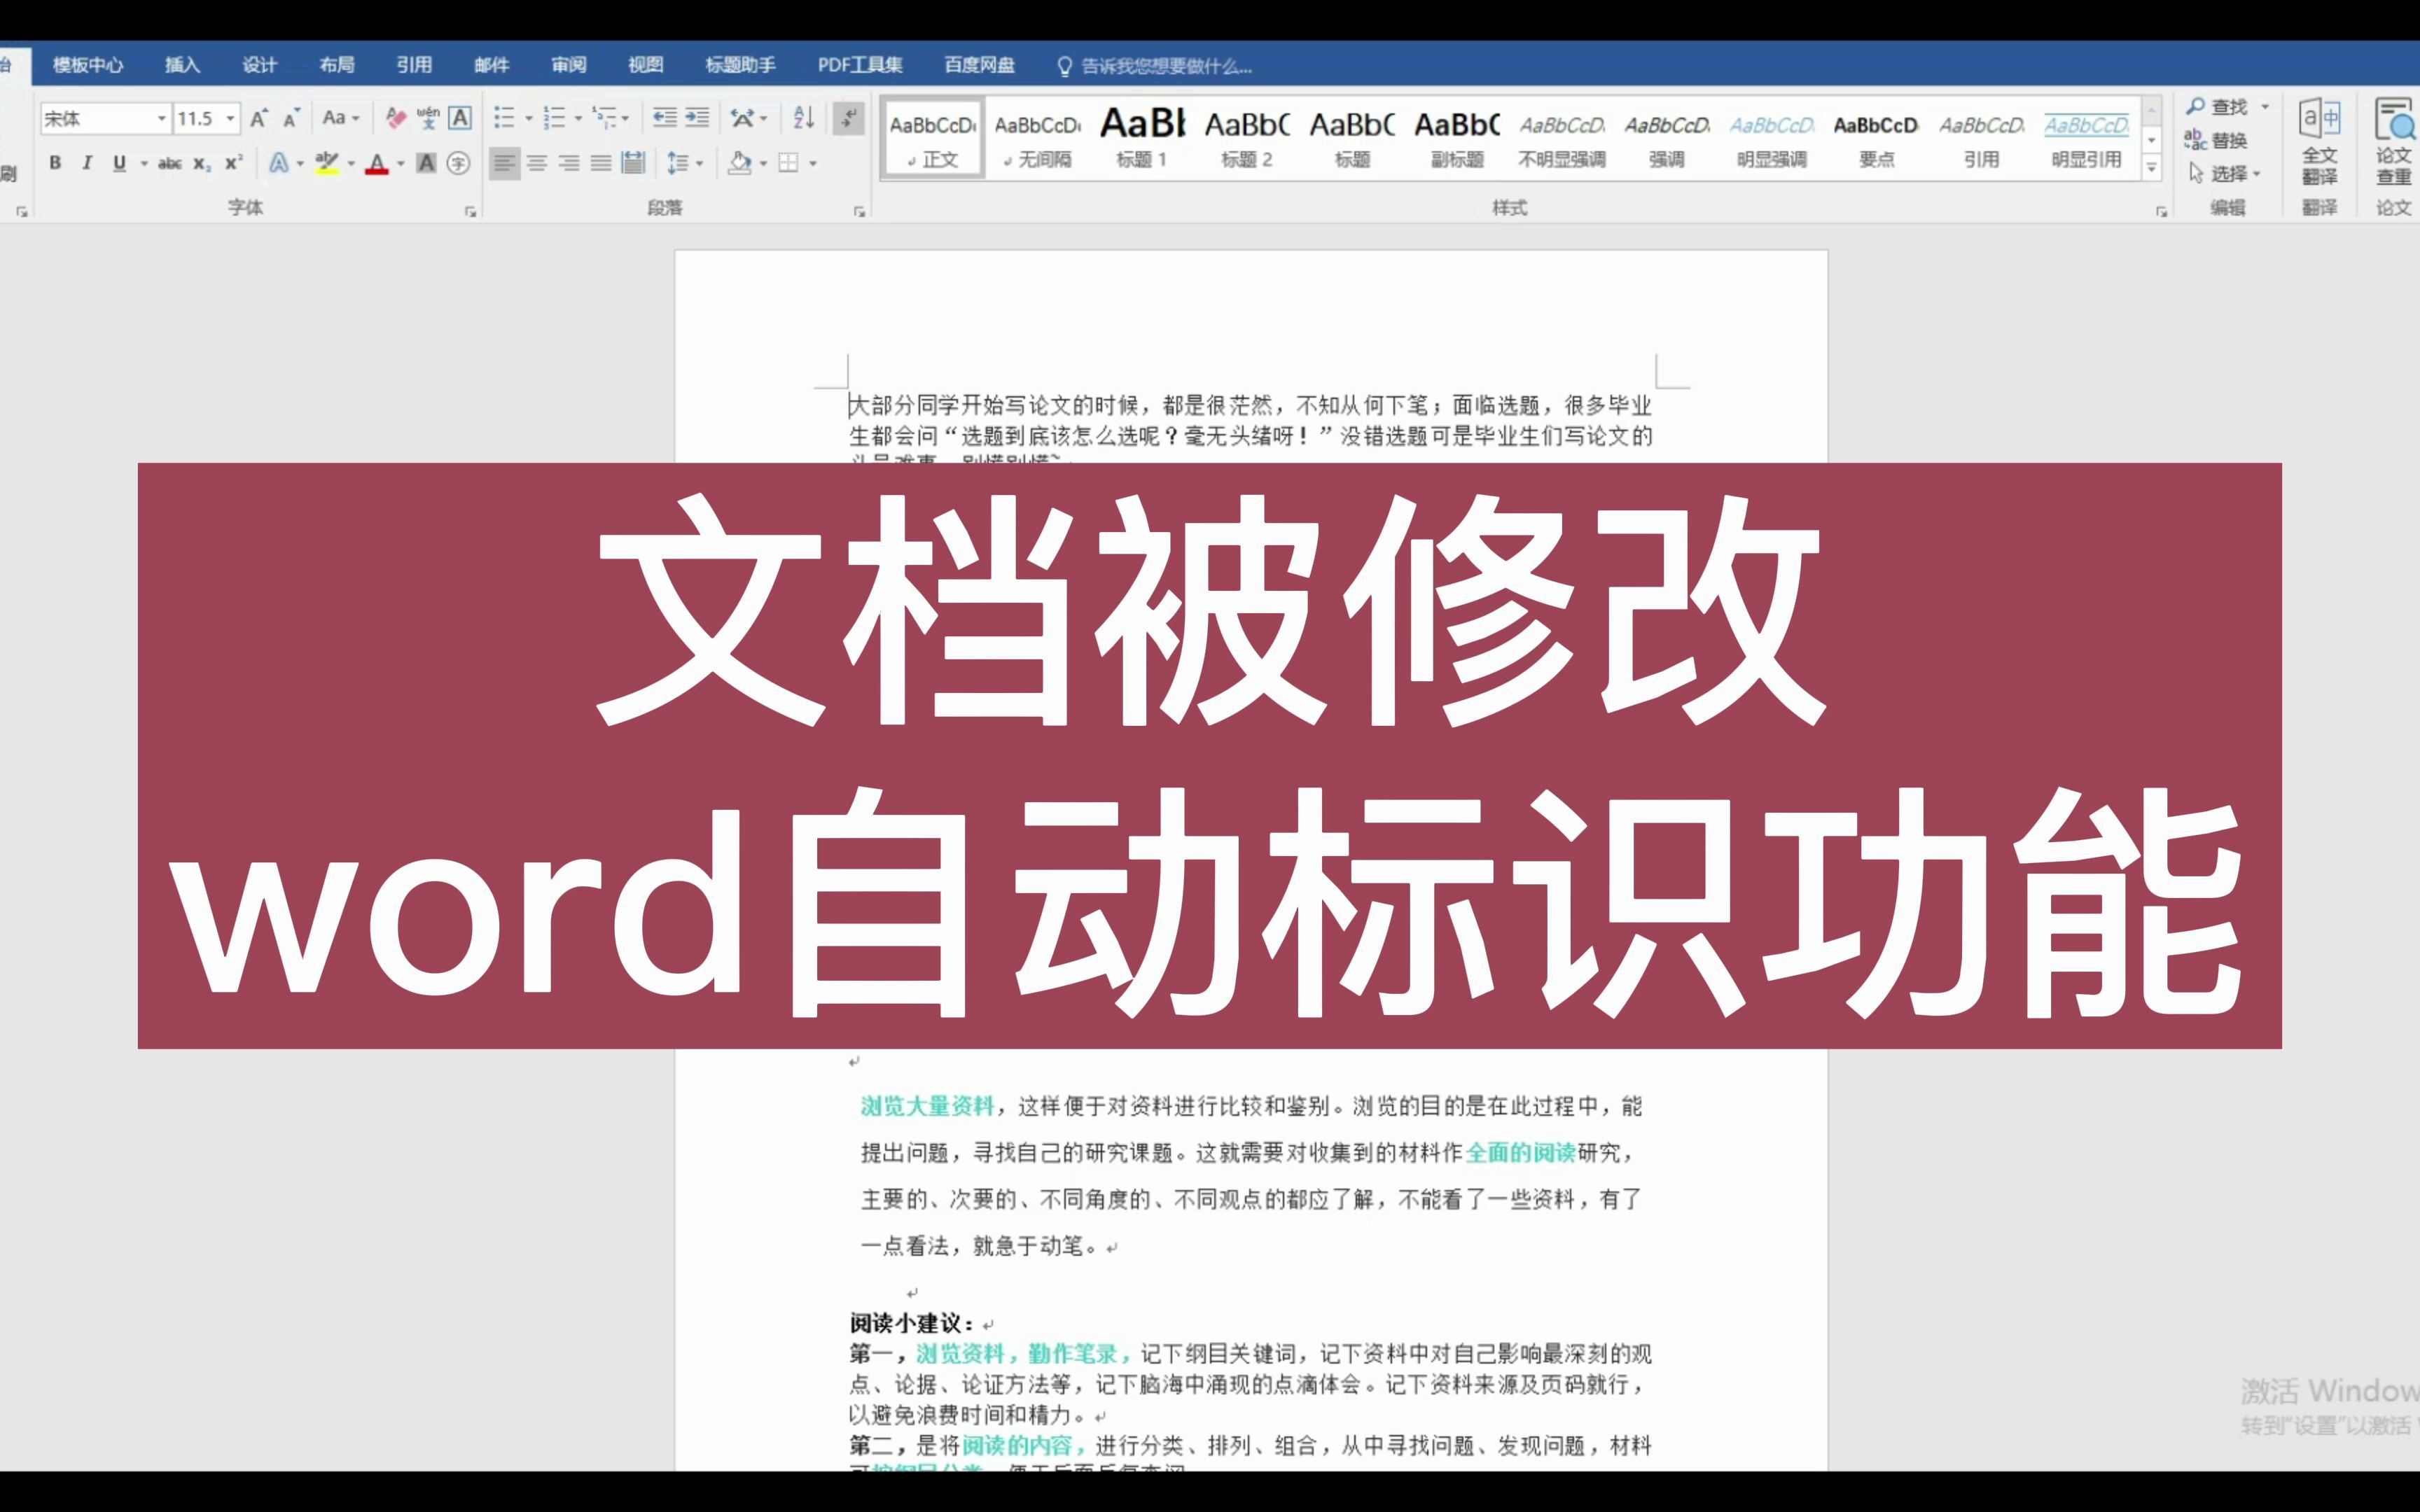
Task: Click the 替换 replace button
Action: tap(2216, 140)
